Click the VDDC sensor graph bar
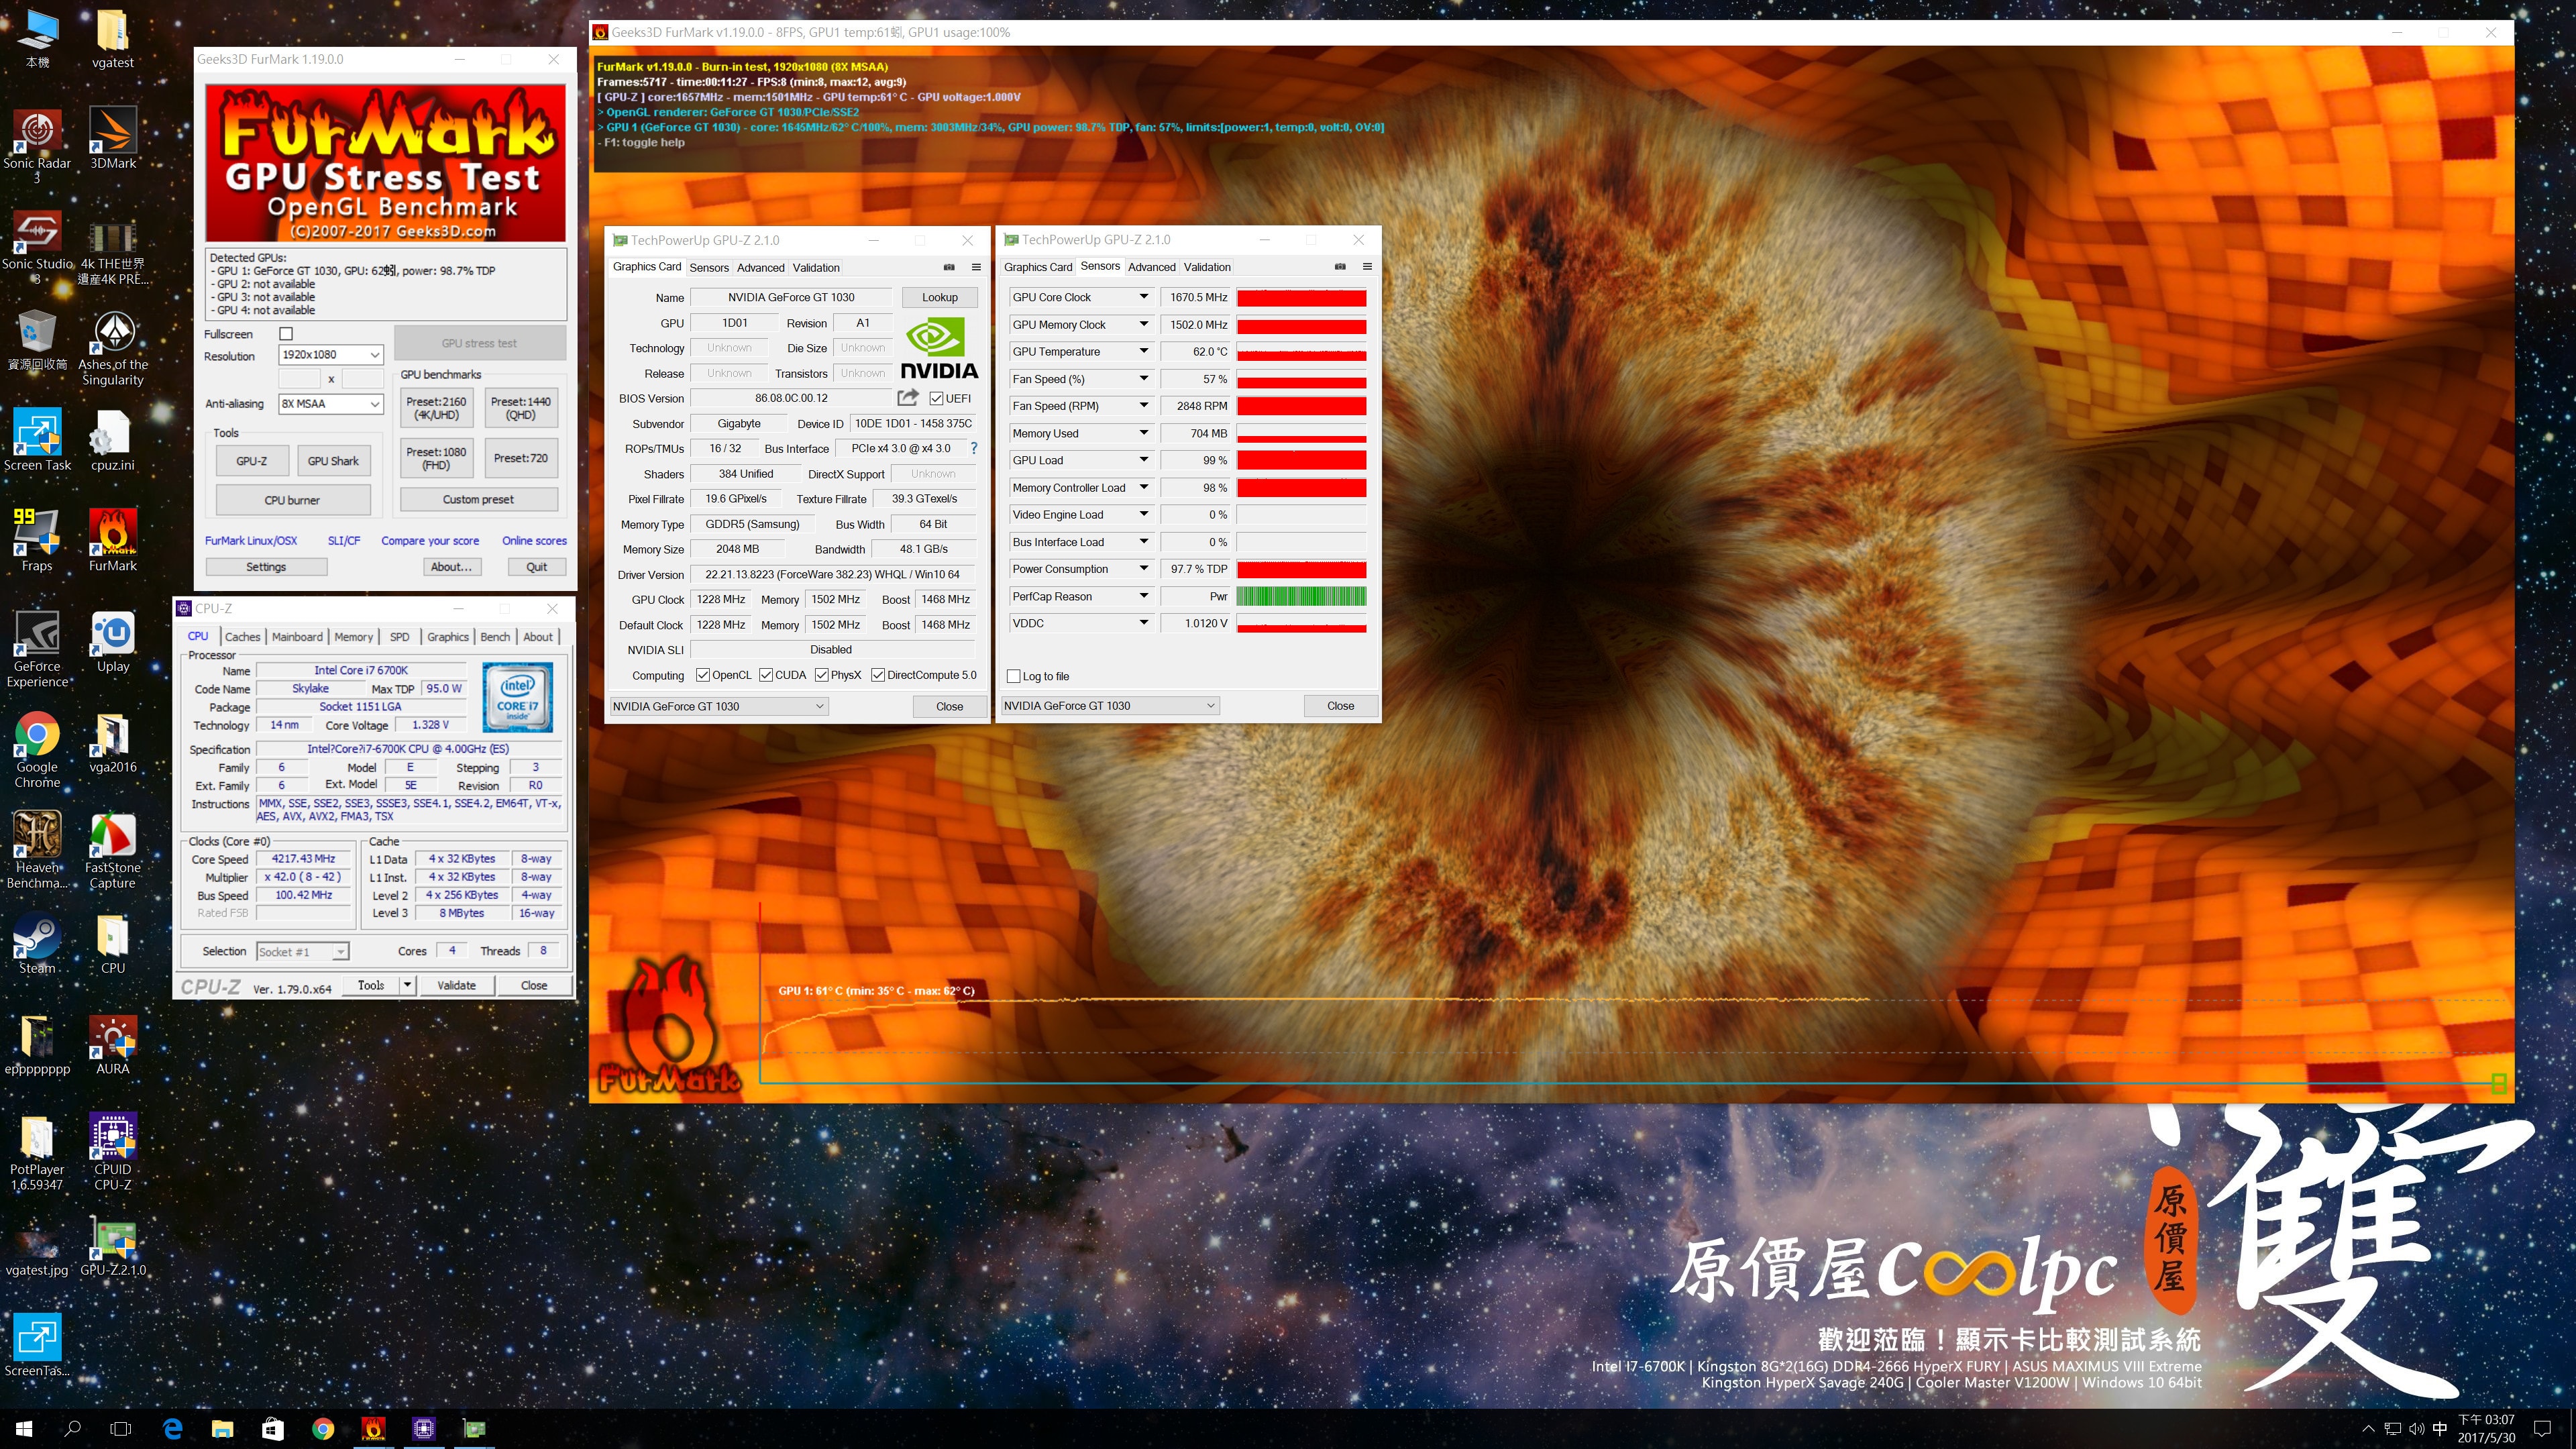Screen dimensions: 2576x1449 click(x=1301, y=623)
